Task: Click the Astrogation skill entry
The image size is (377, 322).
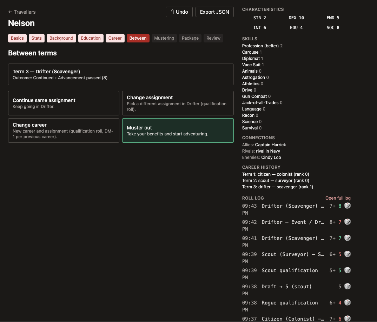Action: point(255,78)
